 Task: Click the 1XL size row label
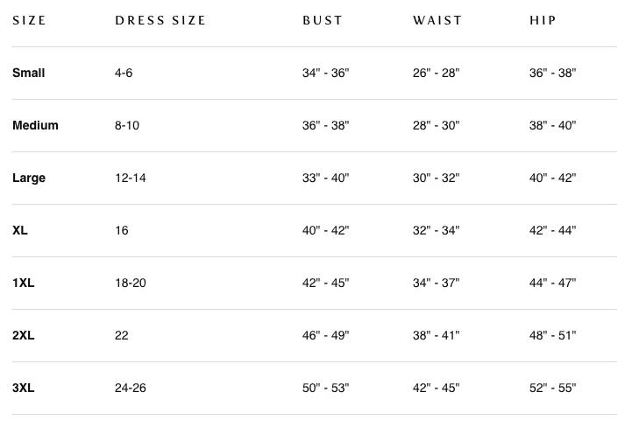[x=24, y=283]
